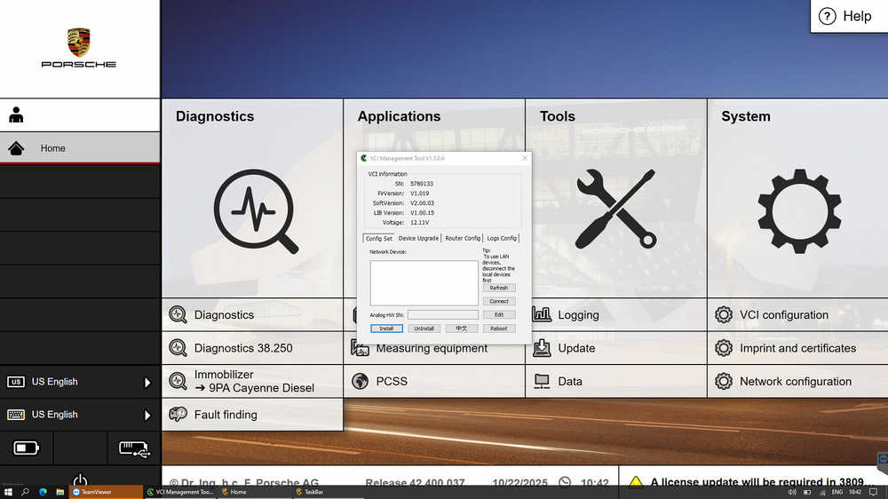Viewport: 888px width, 499px height.
Task: Click the Analog HW SN input field
Action: pyautogui.click(x=442, y=314)
